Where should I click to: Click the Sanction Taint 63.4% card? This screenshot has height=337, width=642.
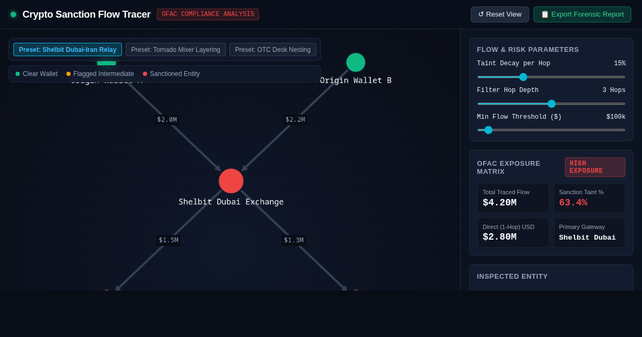tap(590, 198)
